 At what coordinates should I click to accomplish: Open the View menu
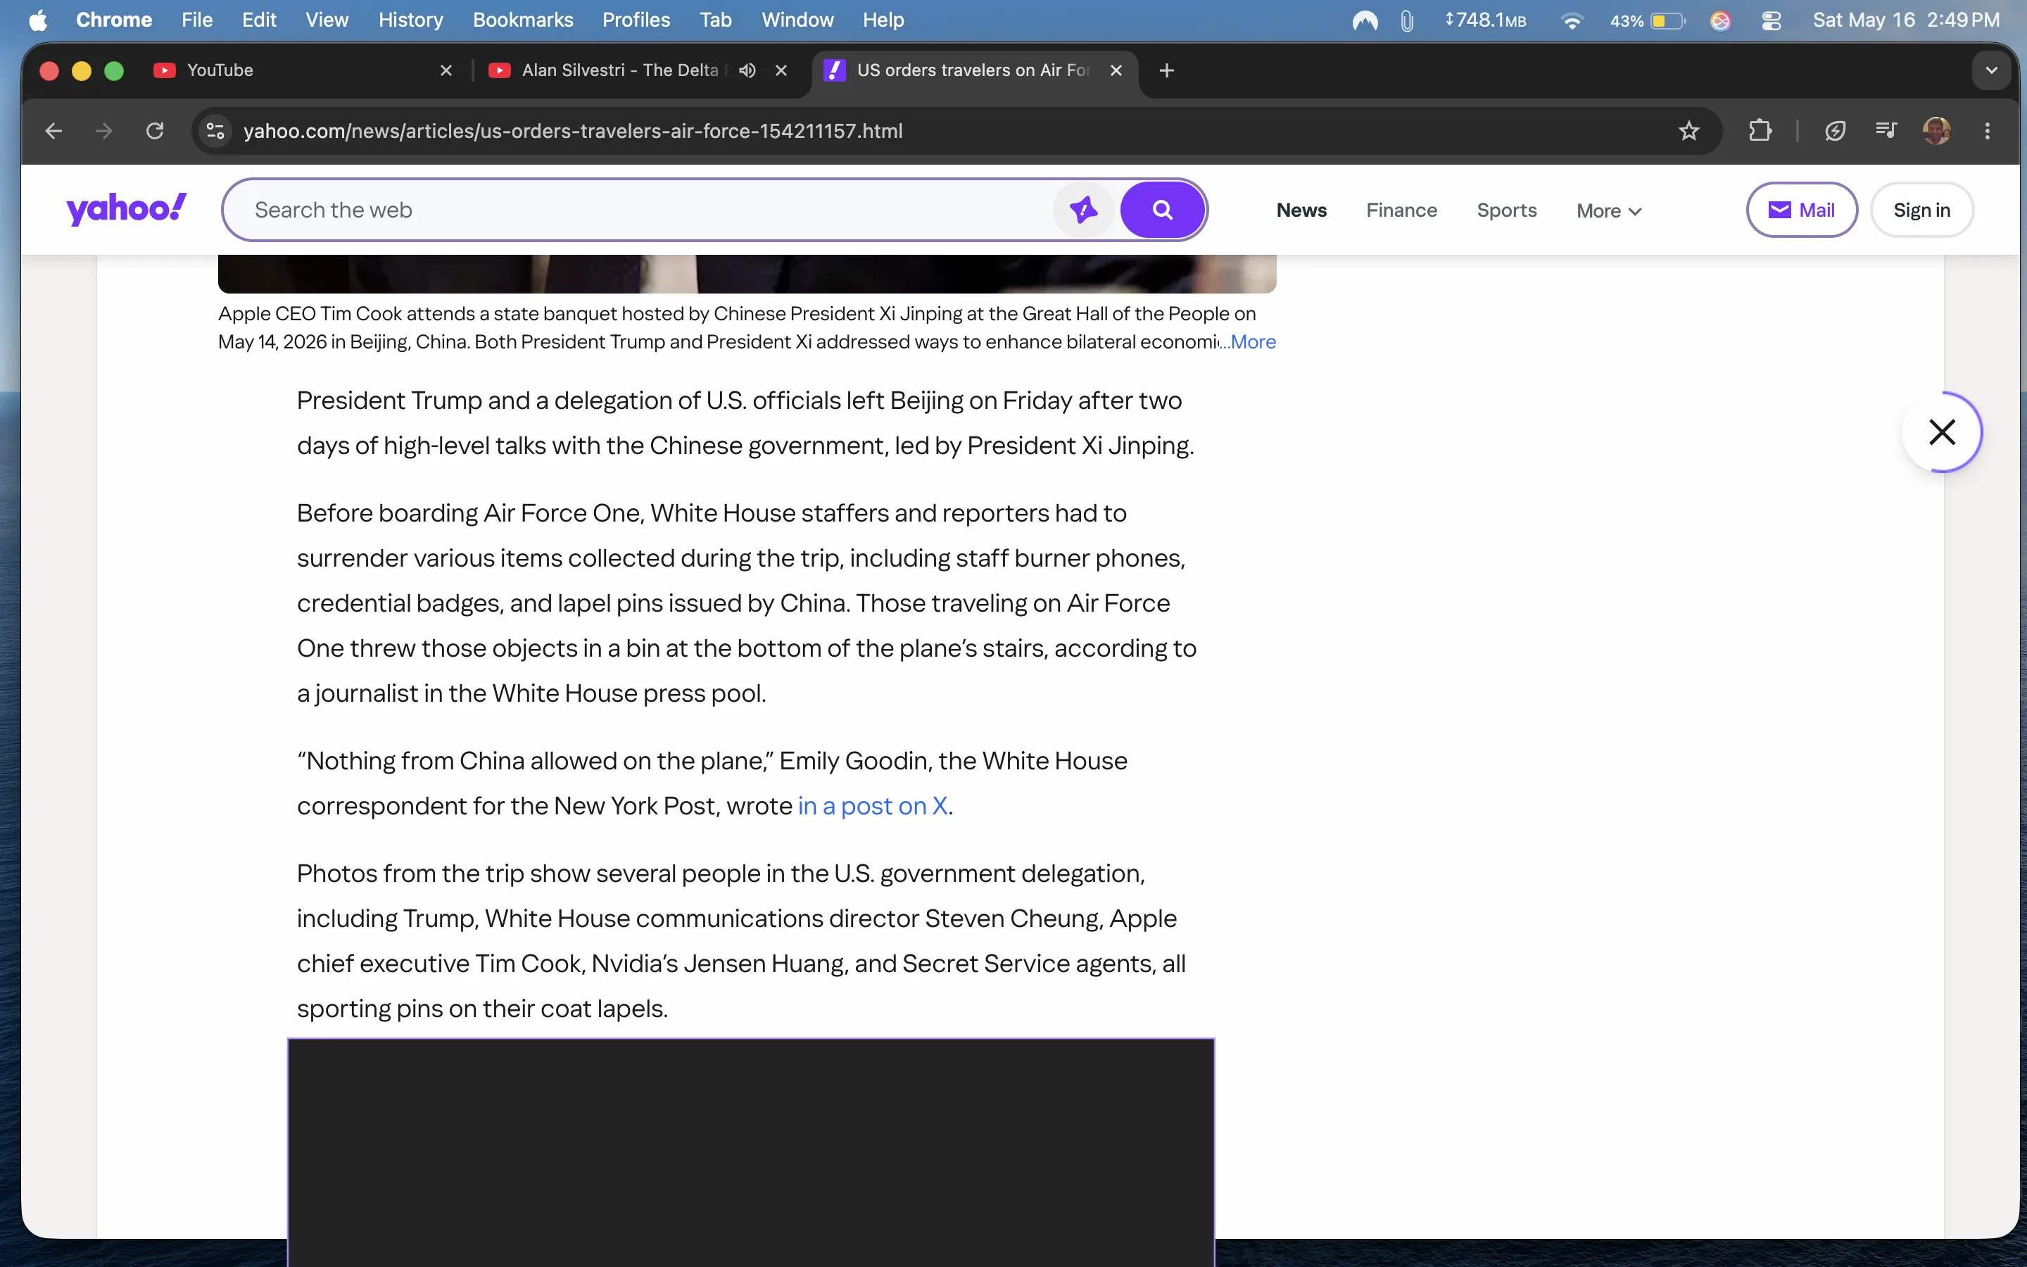(x=327, y=20)
